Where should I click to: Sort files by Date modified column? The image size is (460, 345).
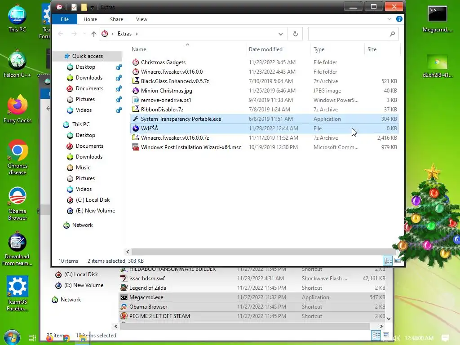pyautogui.click(x=265, y=49)
